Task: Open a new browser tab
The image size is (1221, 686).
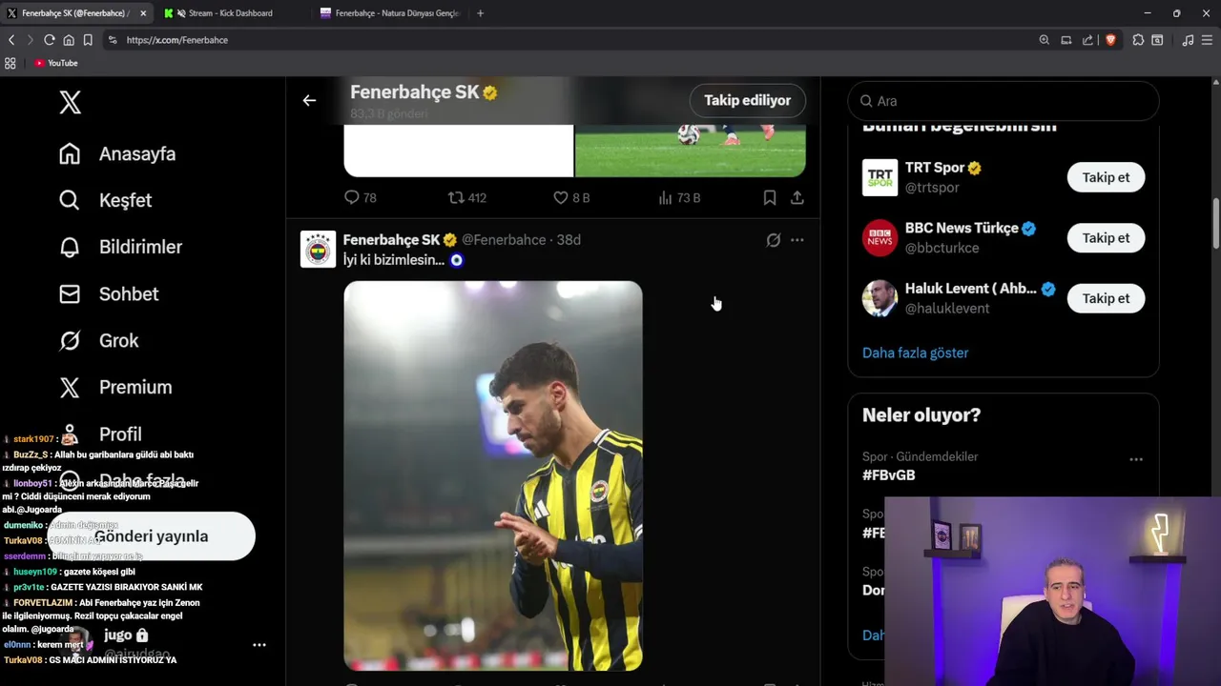Action: click(x=480, y=13)
